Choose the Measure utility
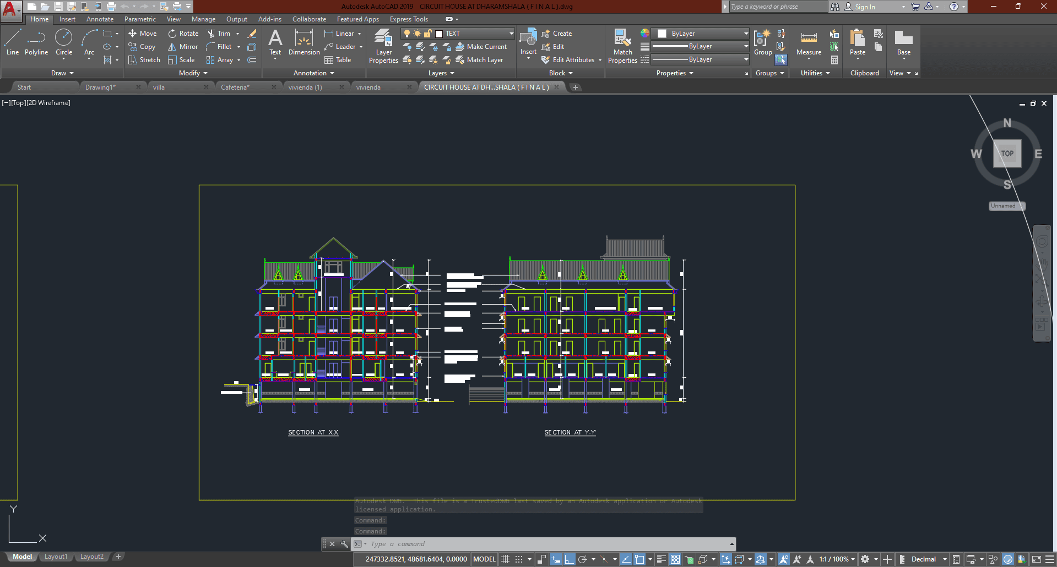1057x567 pixels. pos(809,43)
